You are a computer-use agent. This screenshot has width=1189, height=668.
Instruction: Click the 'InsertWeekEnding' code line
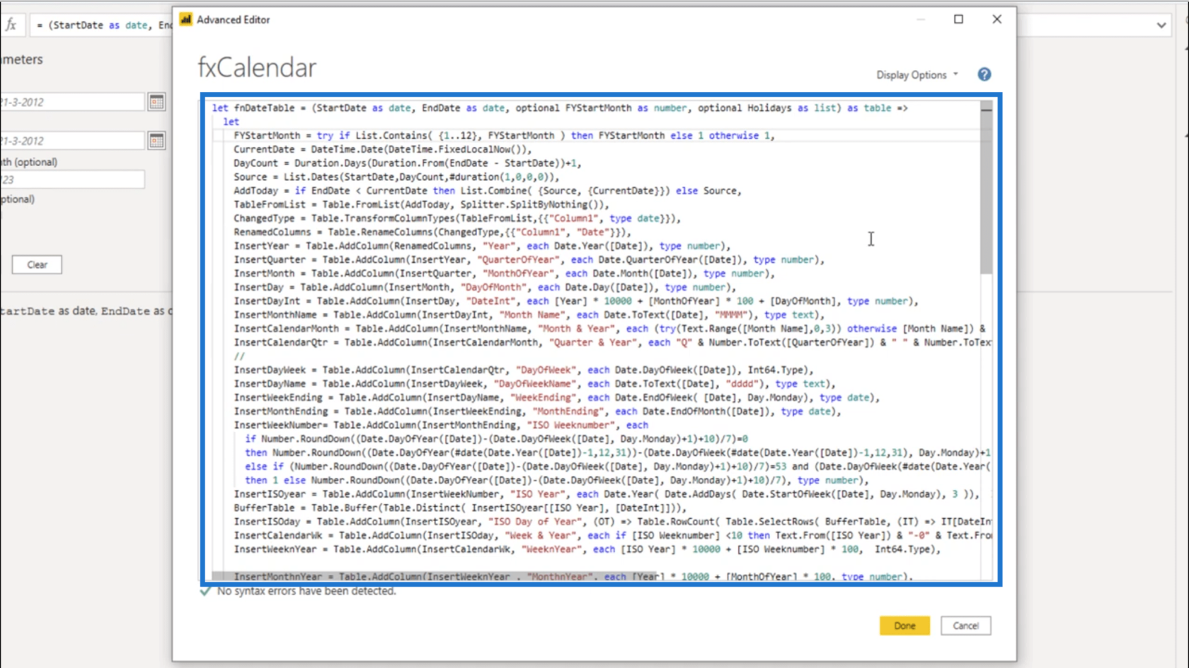point(556,397)
